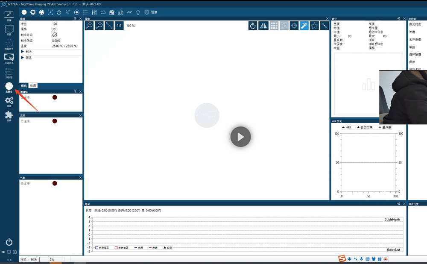
Task: Toggle the grid overlay in image toolbar
Action: 274,26
